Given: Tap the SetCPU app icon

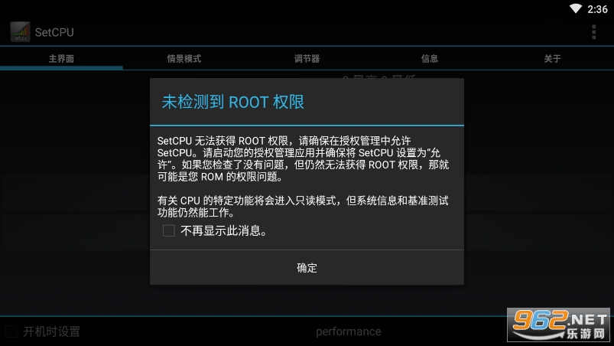Looking at the screenshot, I should pos(20,31).
